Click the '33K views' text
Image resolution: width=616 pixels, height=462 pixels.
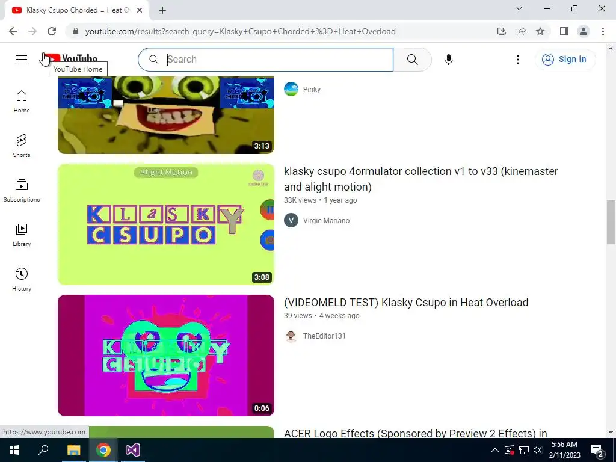coord(300,200)
